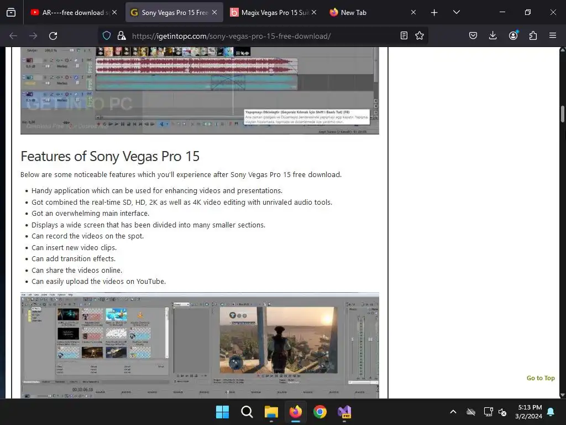Open the clock showing 5:13 PM
Viewport: 566px width, 425px height.
529,412
